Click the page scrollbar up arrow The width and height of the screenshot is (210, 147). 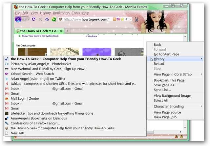click(x=185, y=36)
